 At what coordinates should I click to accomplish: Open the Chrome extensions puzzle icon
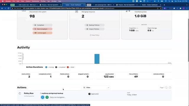(x=180, y=9)
